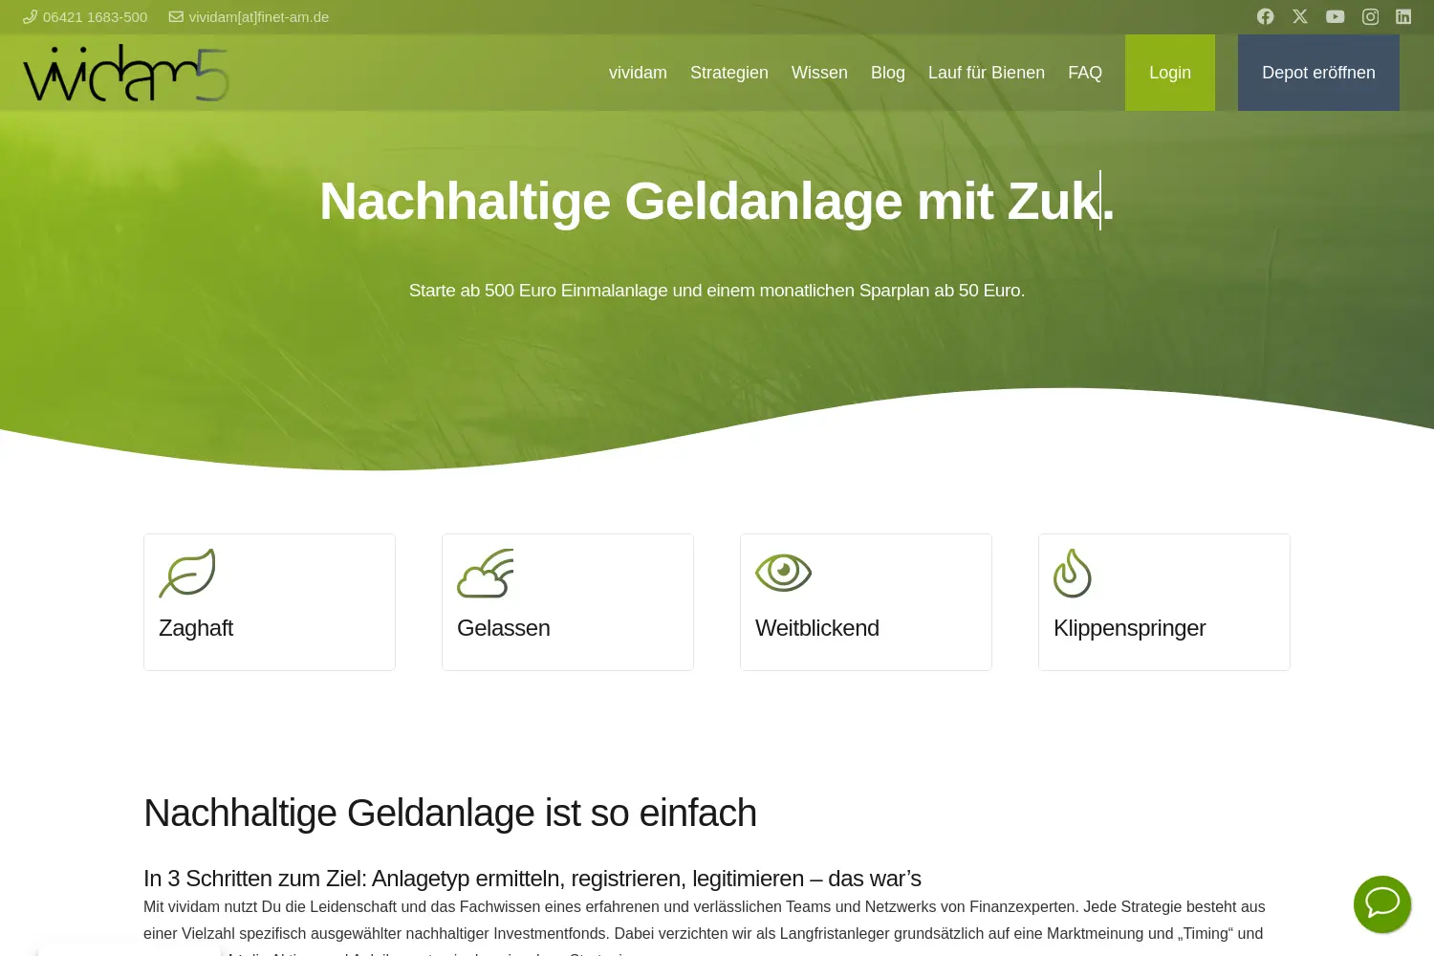Call the phone number 06421 1683-500
Viewport: 1434px width, 956px height.
tap(95, 17)
